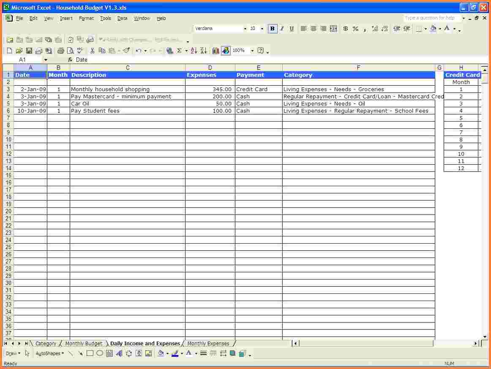Apply the Percent Style icon

click(x=355, y=29)
